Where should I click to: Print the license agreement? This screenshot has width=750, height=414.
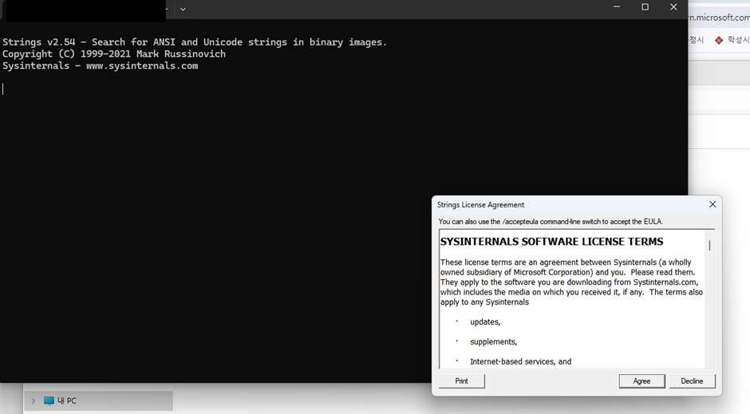462,381
